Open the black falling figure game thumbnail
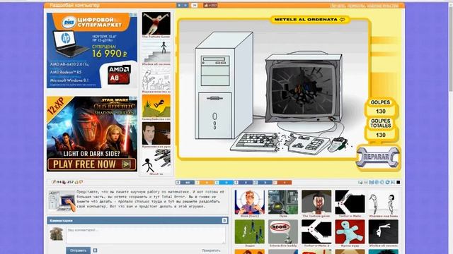This screenshot has width=453, height=254. tap(384, 232)
